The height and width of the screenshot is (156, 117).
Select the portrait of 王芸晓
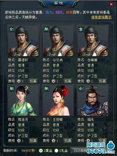58,100
